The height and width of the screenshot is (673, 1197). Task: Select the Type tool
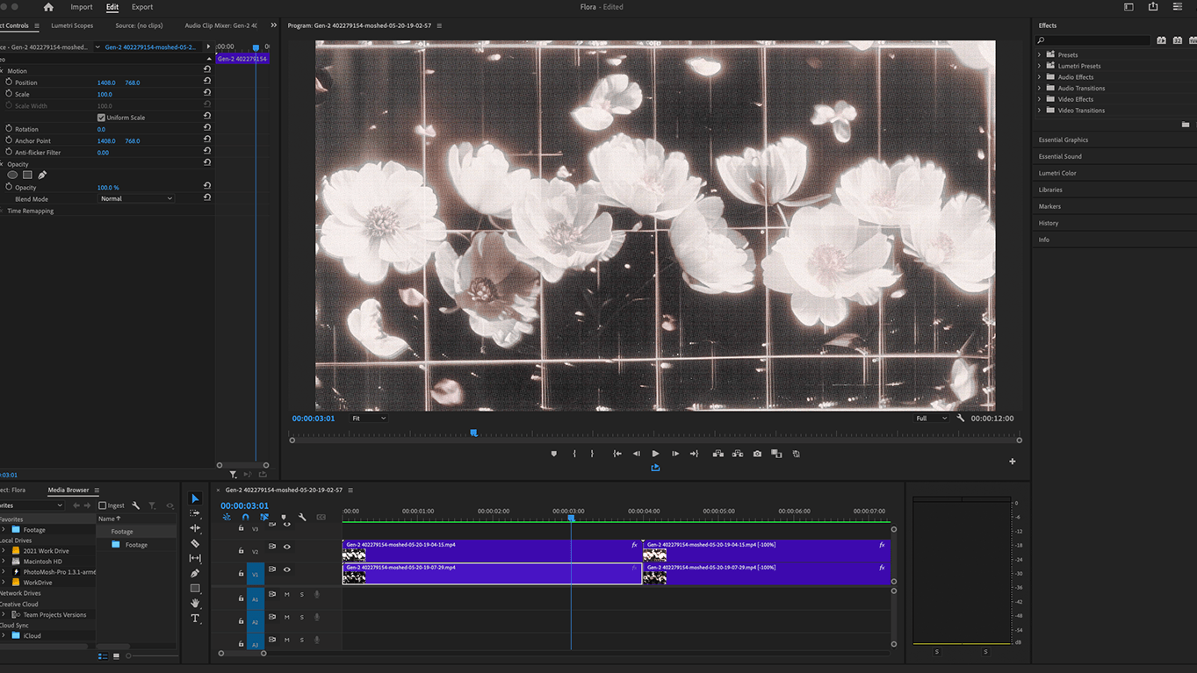pos(195,618)
